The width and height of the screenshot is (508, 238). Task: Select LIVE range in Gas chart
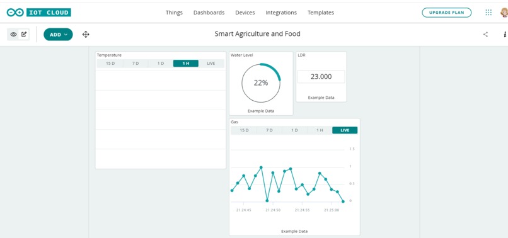tap(345, 130)
